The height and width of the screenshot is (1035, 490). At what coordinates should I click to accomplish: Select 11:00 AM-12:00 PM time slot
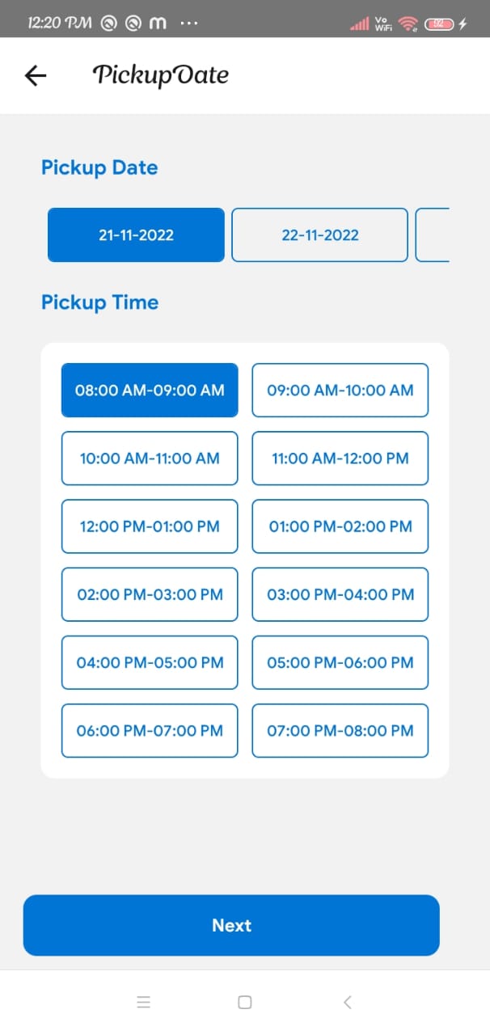340,458
